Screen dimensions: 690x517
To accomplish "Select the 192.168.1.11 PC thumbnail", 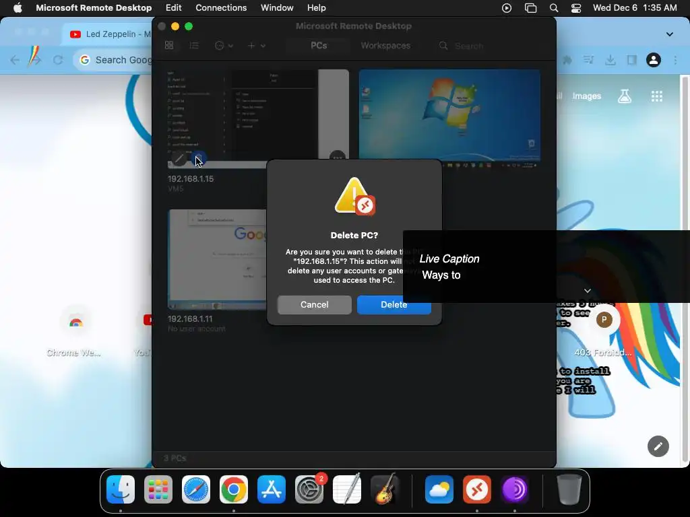I will (x=217, y=259).
